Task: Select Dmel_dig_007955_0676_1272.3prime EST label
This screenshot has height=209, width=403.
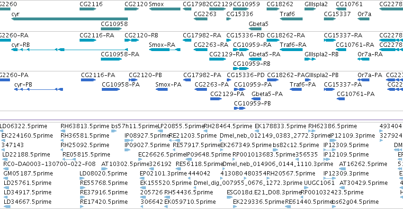Action: tap(248, 183)
